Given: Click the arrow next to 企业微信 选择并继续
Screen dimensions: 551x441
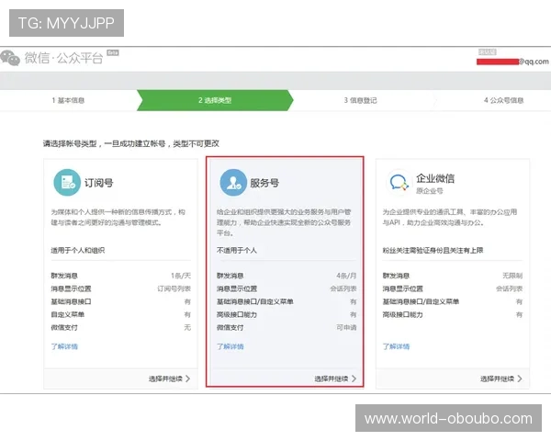Looking at the screenshot, I should [x=520, y=379].
